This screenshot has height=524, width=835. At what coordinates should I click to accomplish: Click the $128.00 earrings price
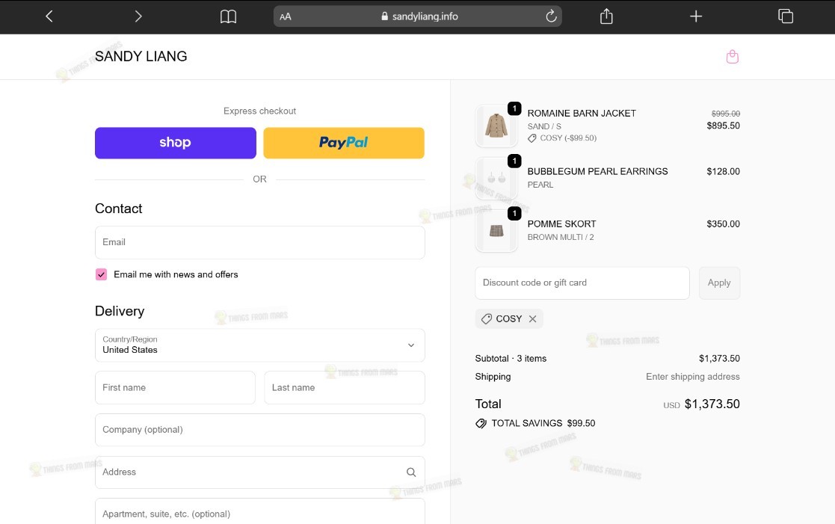(723, 171)
